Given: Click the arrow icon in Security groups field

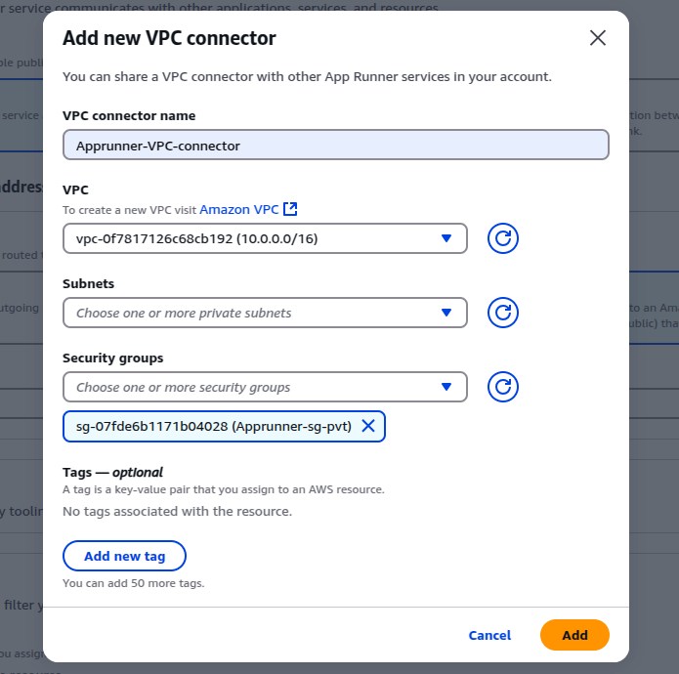Looking at the screenshot, I should [446, 387].
